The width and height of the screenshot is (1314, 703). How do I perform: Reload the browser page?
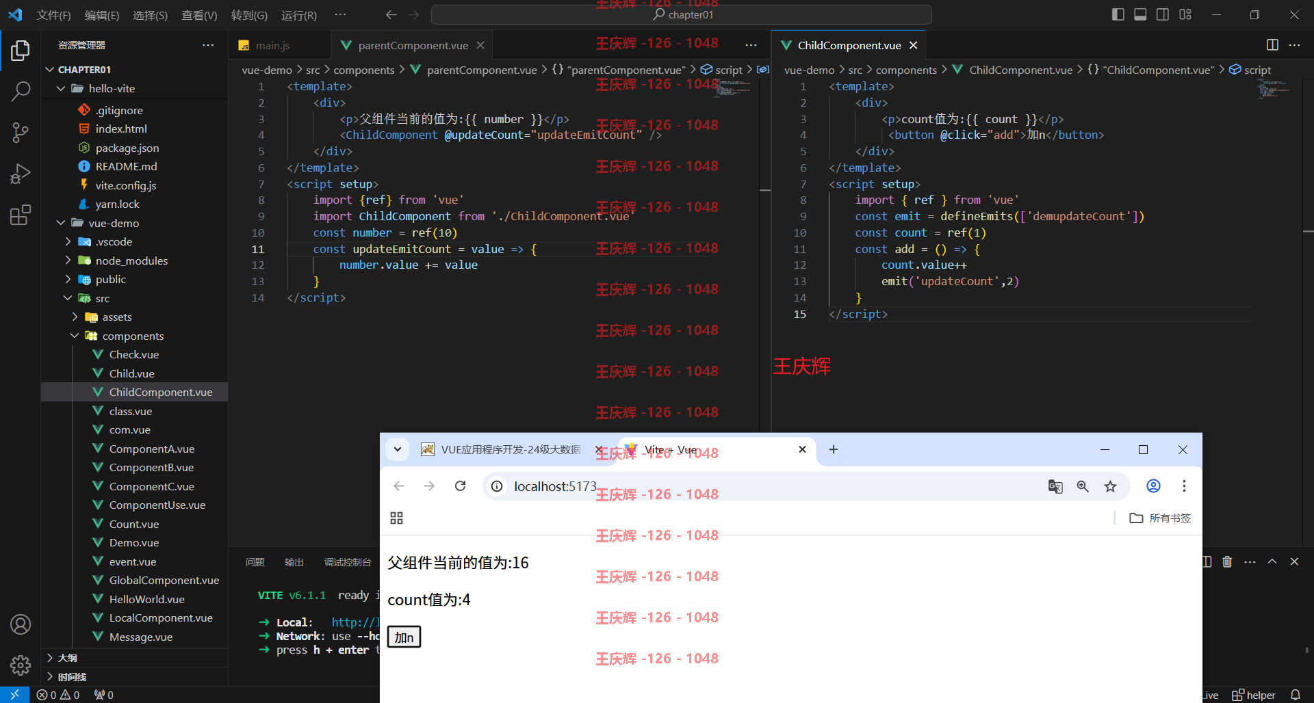461,486
